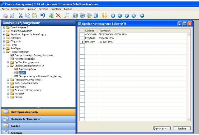Click the green Insert new record icon
Viewport: 199px width, 135px height.
[51, 16]
